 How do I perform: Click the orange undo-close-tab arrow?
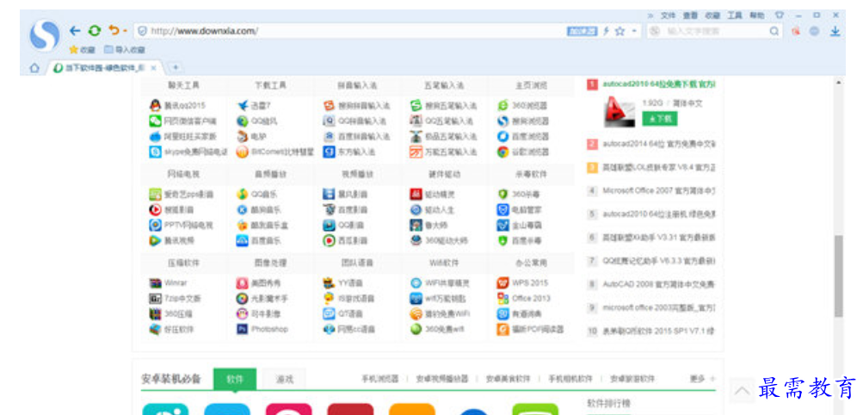[x=114, y=30]
